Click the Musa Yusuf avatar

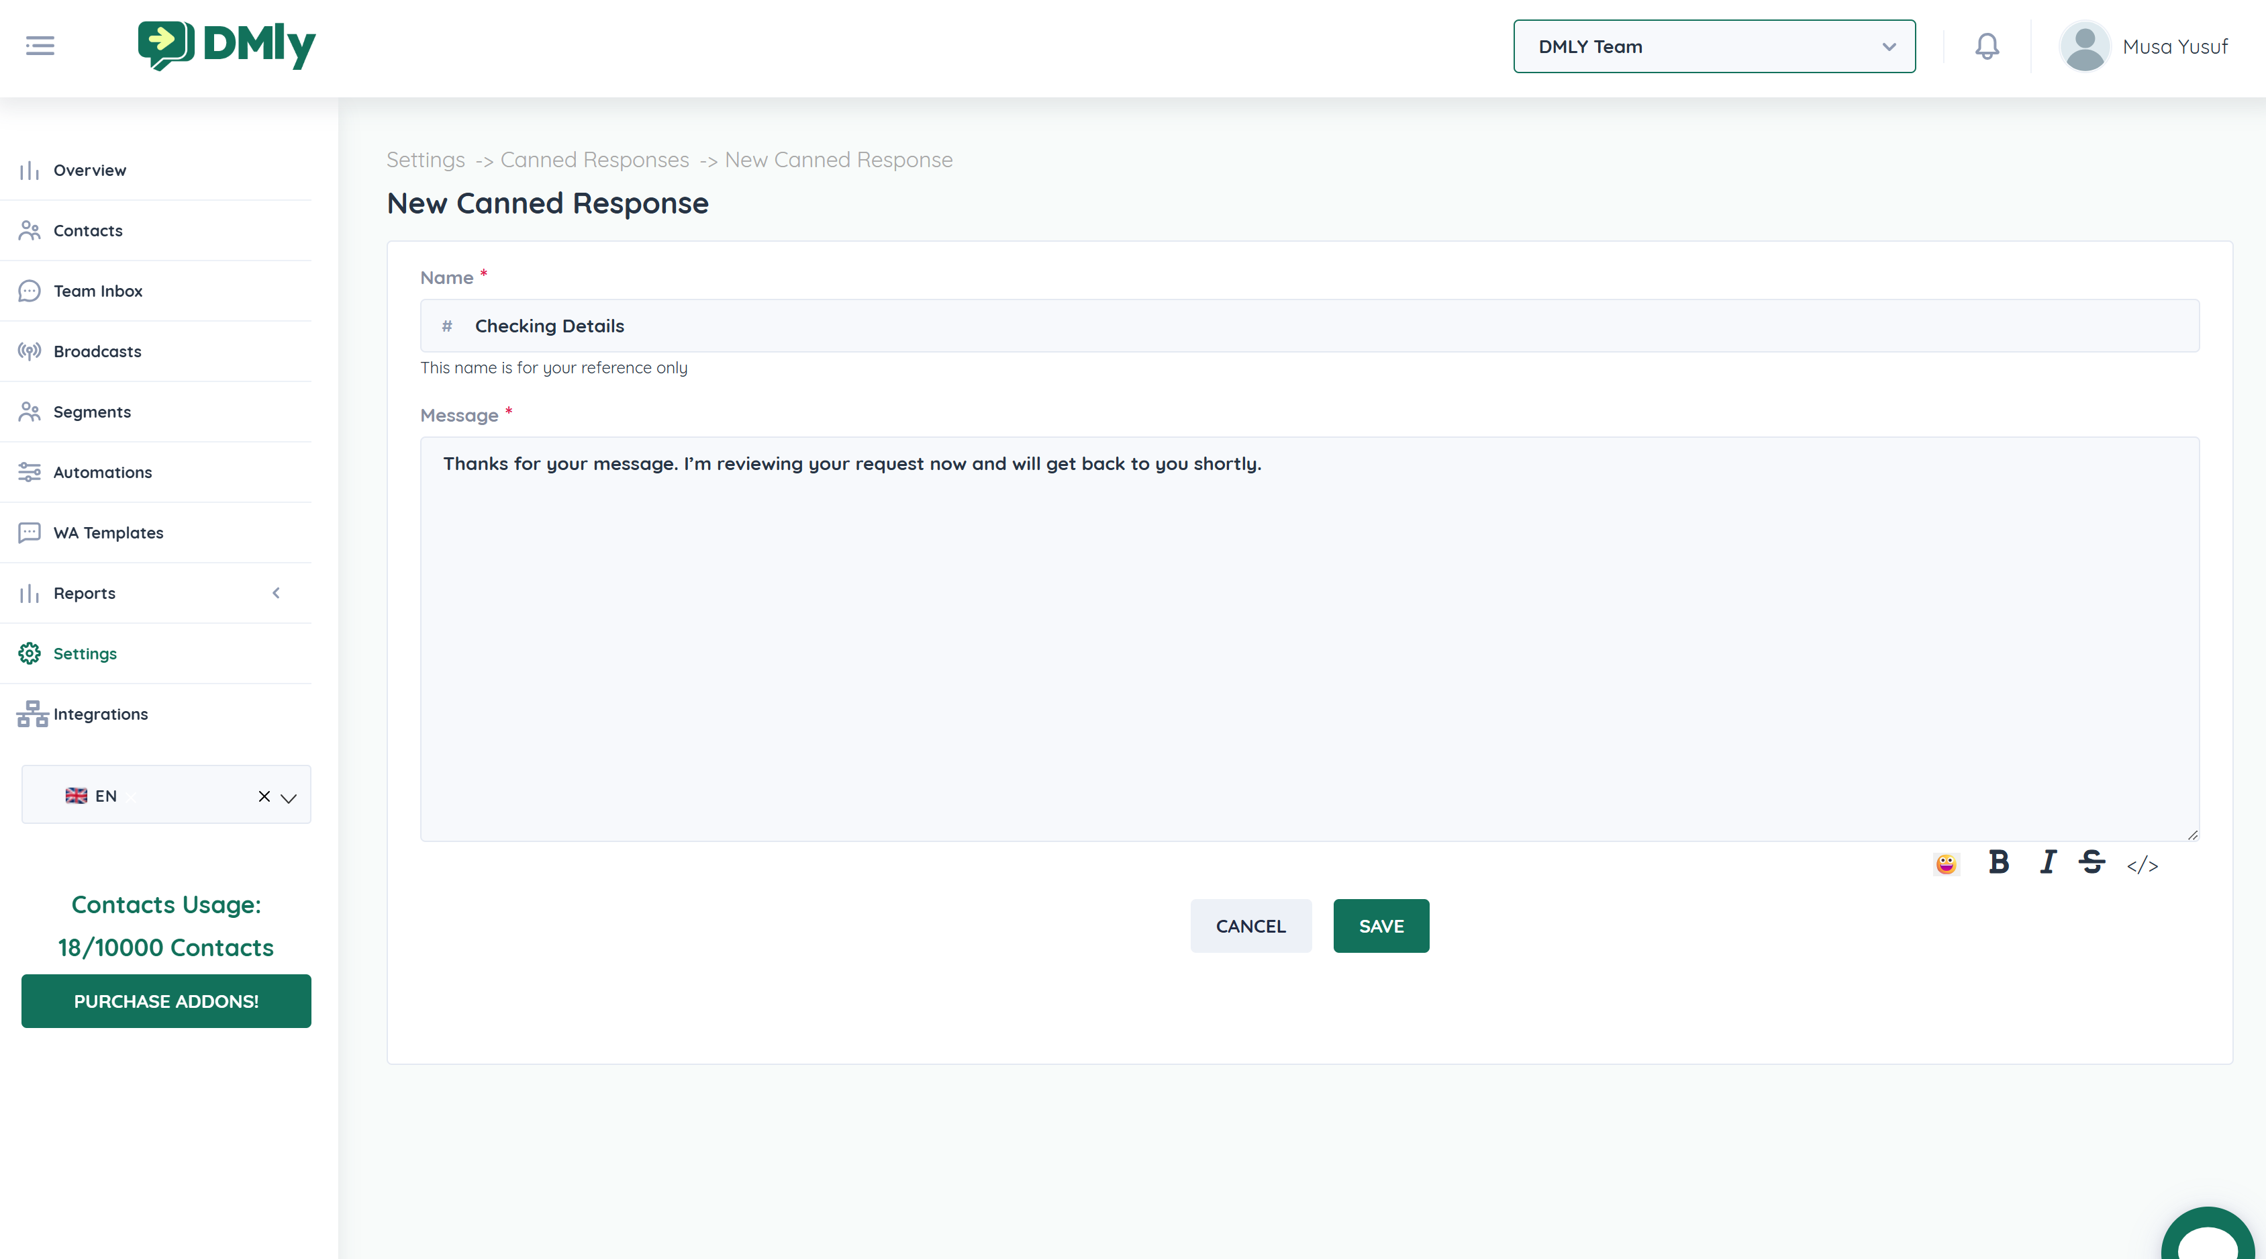(x=2084, y=46)
